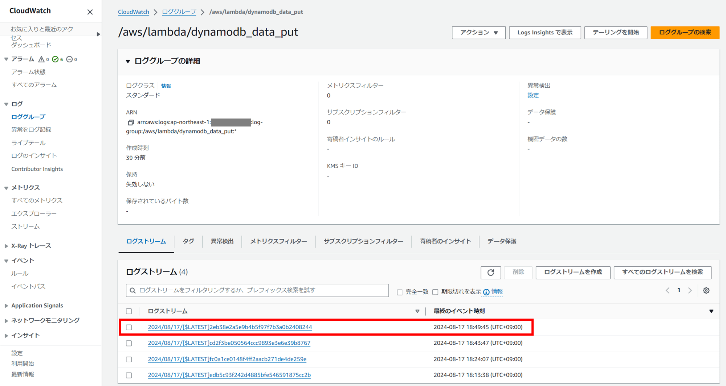Collapse the イベント sidebar section
This screenshot has height=386, width=726.
(6, 261)
